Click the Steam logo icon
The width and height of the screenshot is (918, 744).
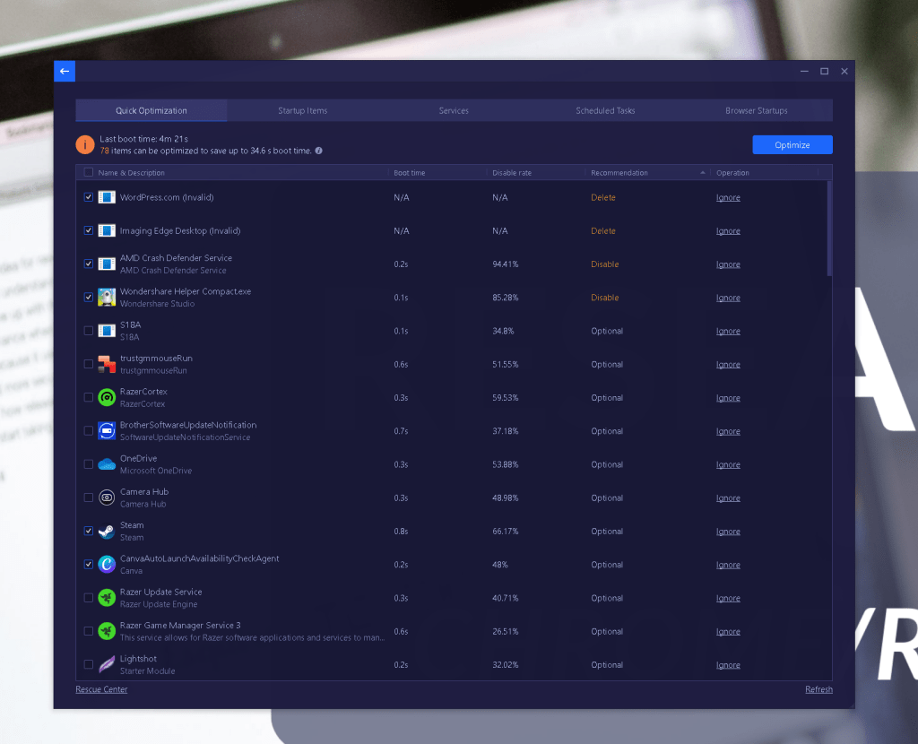click(x=107, y=531)
